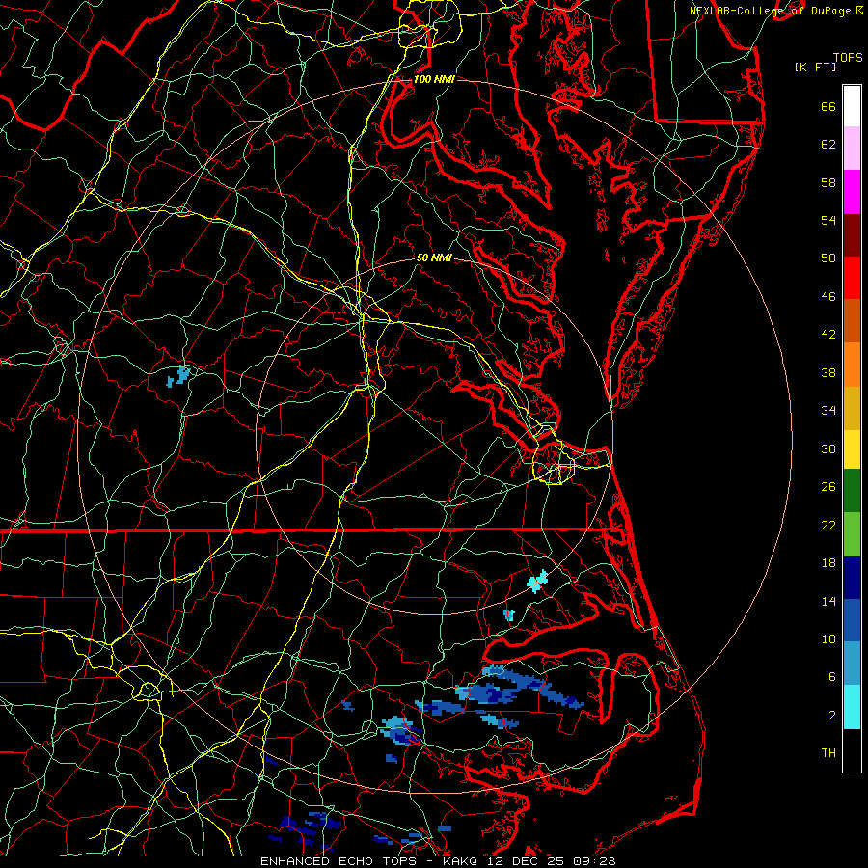This screenshot has width=868, height=868.
Task: Click the '54' legend value
Action: [828, 220]
